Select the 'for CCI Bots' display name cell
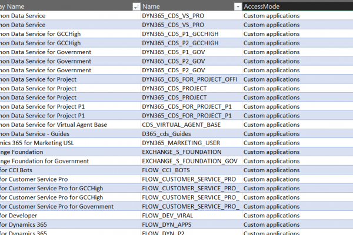Viewport: 353px width, 235px height. tap(70, 170)
